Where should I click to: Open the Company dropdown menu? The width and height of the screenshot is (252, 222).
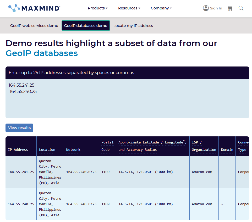(x=161, y=8)
